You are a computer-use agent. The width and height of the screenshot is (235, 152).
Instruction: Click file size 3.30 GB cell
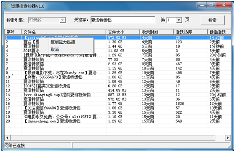tap(115, 112)
